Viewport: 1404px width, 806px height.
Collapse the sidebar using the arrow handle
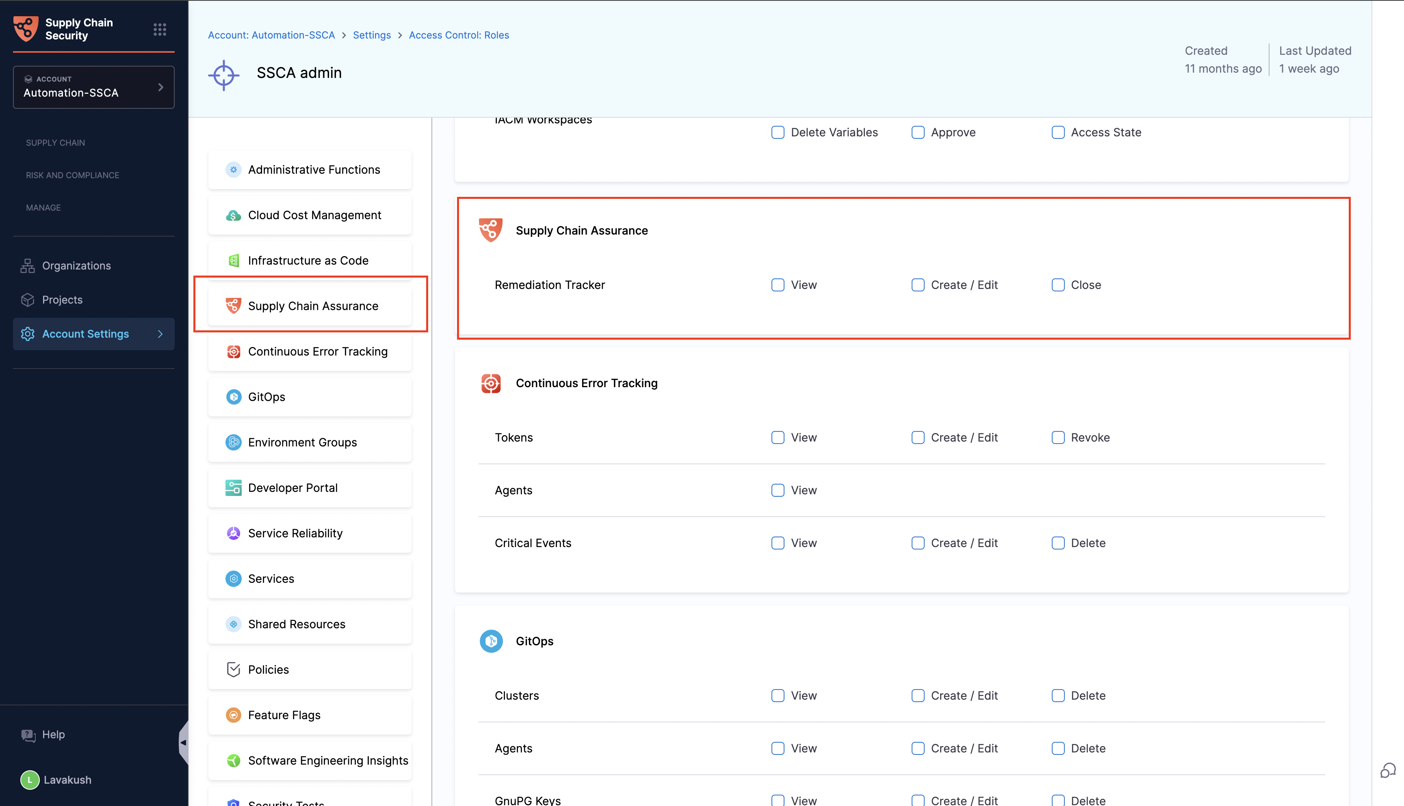tap(183, 742)
